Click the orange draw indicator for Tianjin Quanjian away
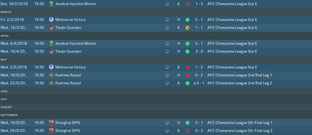 tap(187, 28)
